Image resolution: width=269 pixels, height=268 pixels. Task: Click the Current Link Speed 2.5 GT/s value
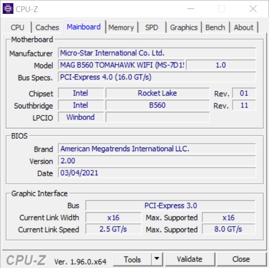coord(113,229)
